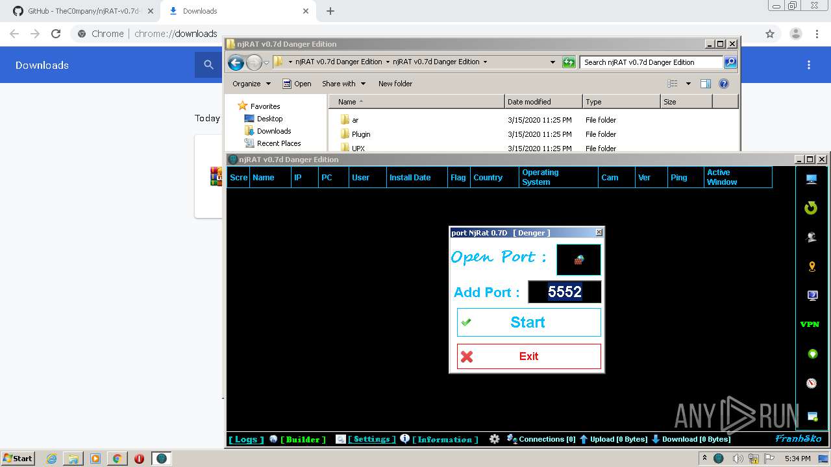This screenshot has height=467, width=831.
Task: Click the Open Port image icon
Action: (578, 259)
